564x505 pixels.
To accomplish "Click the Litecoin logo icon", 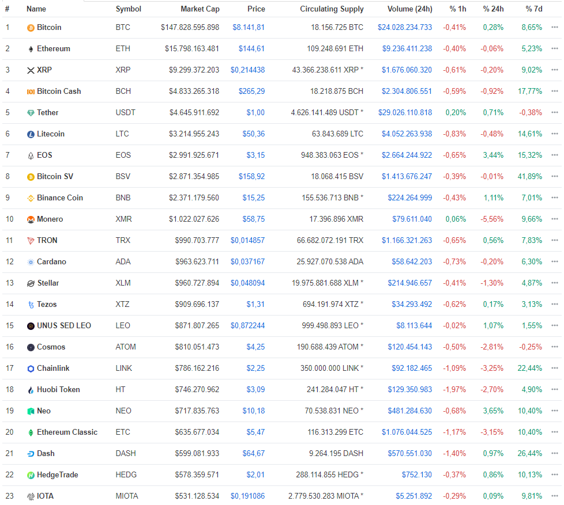I will pos(31,134).
